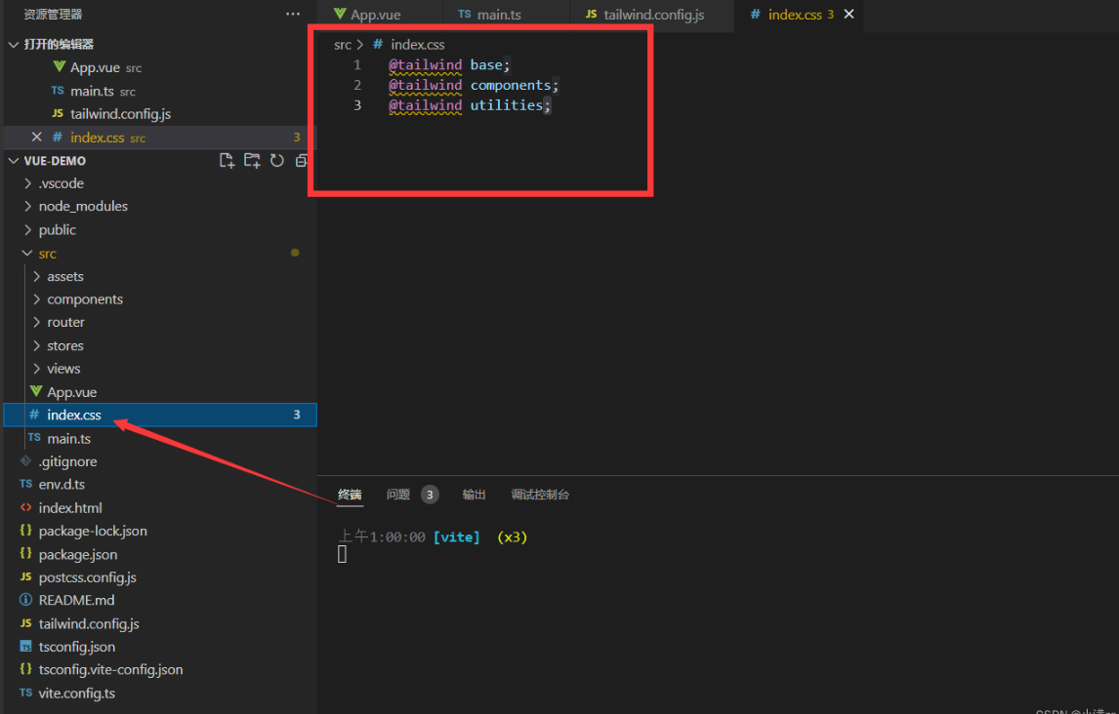Collapse the VUE-DEMO project section
This screenshot has height=714, width=1119.
point(55,161)
